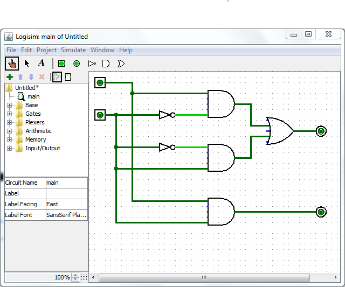Image resolution: width=345 pixels, height=287 pixels.
Task: Choose the NOT gate tool in toolbar
Action: (92, 64)
